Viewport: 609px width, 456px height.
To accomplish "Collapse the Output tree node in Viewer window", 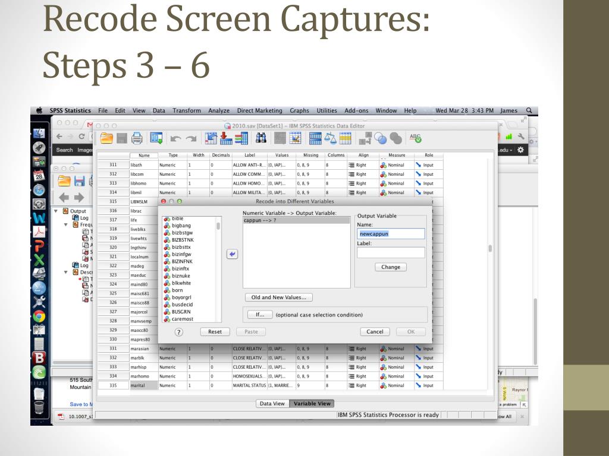I will [56, 211].
